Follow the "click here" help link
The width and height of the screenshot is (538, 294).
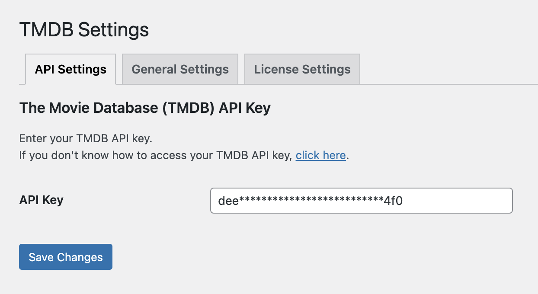click(x=320, y=155)
